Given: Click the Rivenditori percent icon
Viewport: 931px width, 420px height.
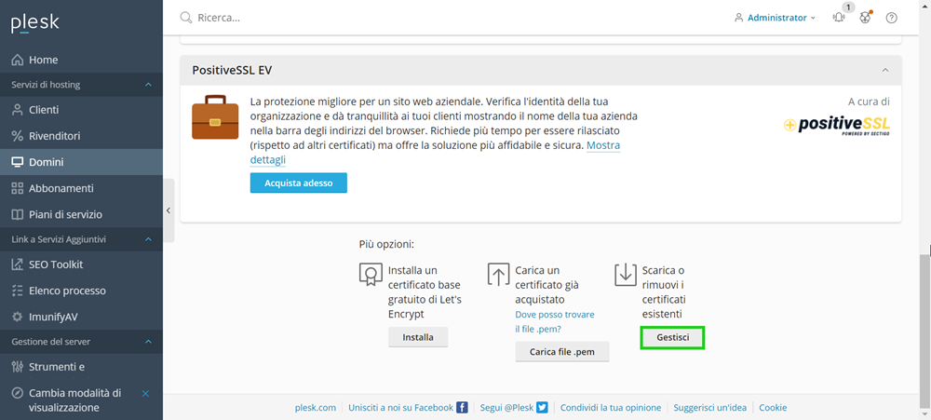Looking at the screenshot, I should coord(17,136).
